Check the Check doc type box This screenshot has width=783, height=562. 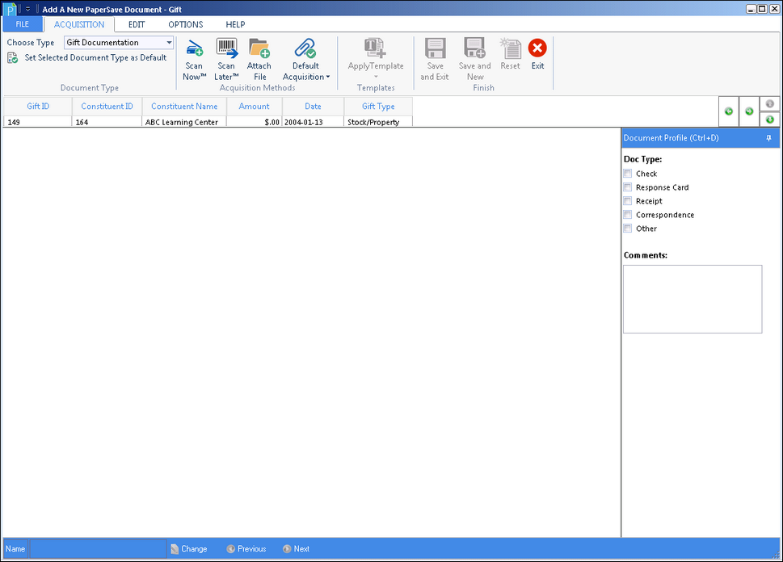tap(628, 174)
